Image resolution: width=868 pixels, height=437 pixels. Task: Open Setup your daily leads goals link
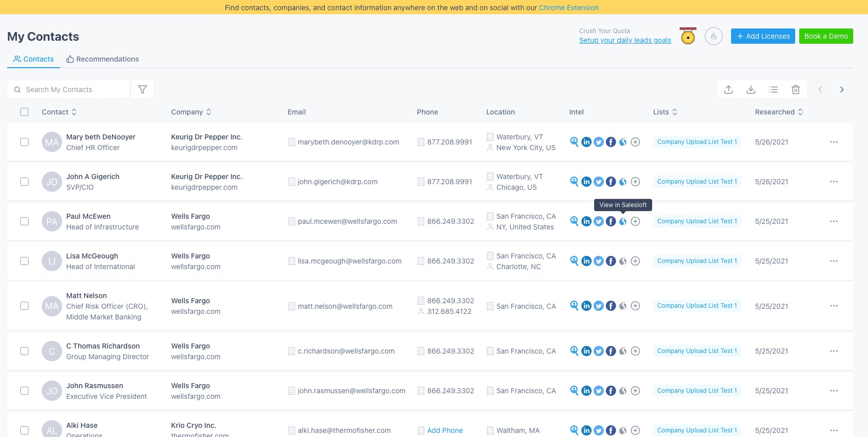[x=625, y=40]
